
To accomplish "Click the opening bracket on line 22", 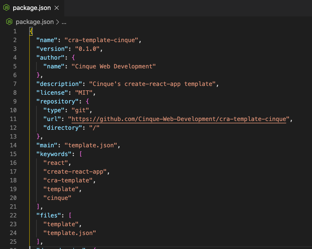I will click(x=70, y=215).
